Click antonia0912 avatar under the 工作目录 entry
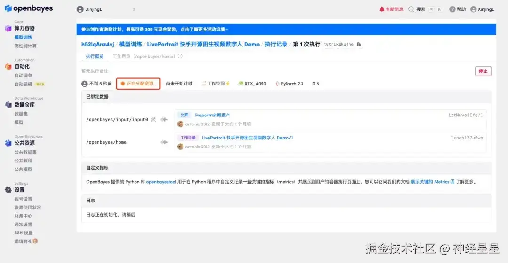This screenshot has height=263, width=508. pyautogui.click(x=180, y=147)
